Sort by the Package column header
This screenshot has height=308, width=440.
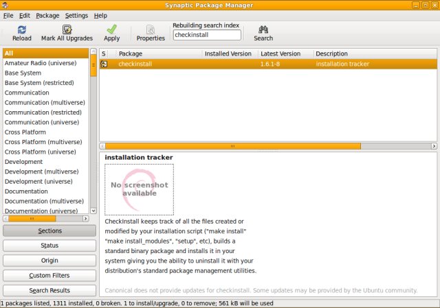pos(158,53)
